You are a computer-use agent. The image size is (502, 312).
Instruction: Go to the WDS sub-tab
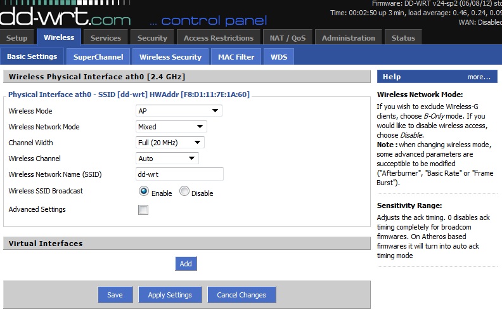coord(279,56)
